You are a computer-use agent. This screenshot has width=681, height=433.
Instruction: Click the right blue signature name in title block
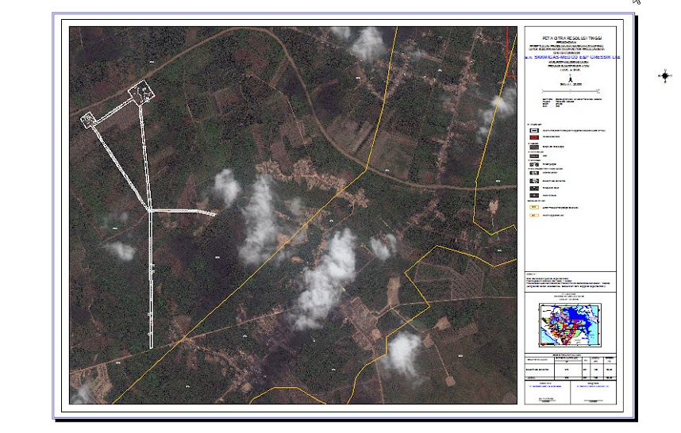[x=592, y=386]
